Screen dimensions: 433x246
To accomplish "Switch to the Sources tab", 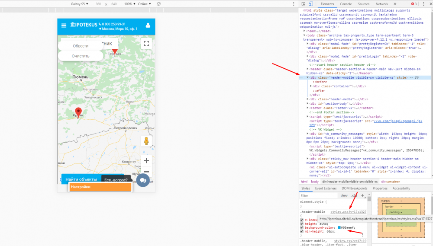I will click(x=363, y=4).
